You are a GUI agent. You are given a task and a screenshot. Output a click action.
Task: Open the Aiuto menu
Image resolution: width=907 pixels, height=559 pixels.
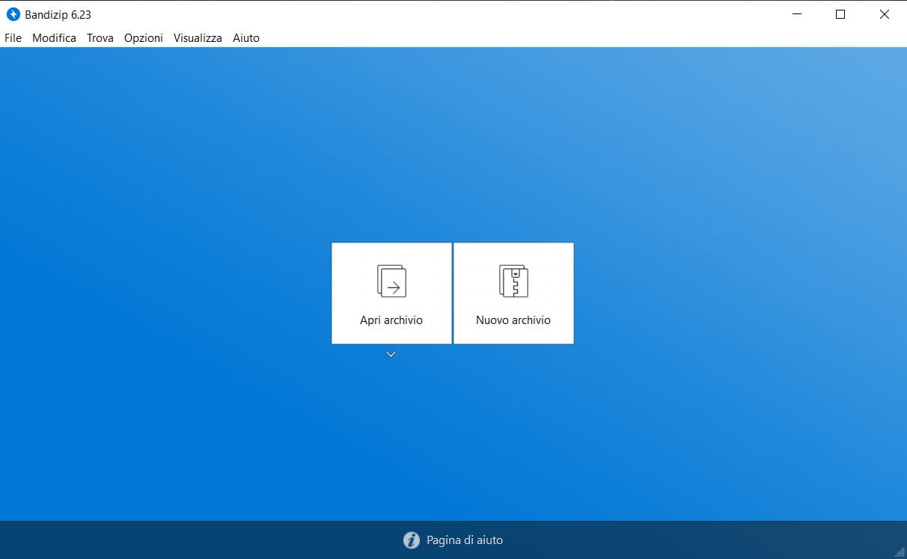point(246,37)
